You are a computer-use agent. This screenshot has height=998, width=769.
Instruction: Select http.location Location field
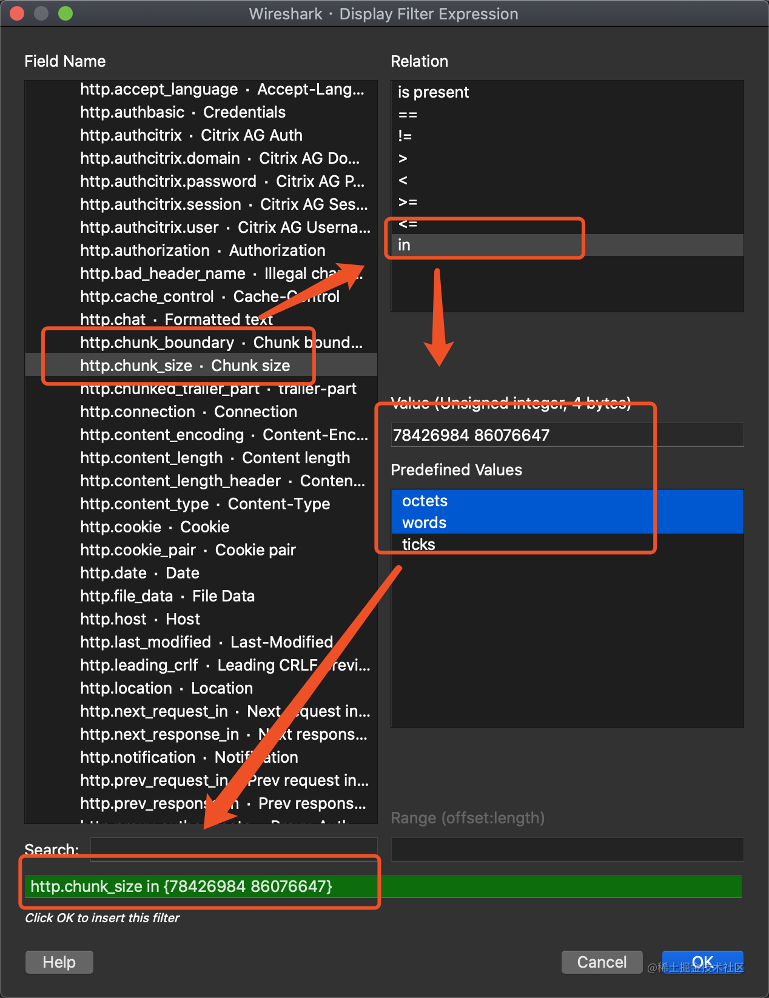(x=201, y=688)
